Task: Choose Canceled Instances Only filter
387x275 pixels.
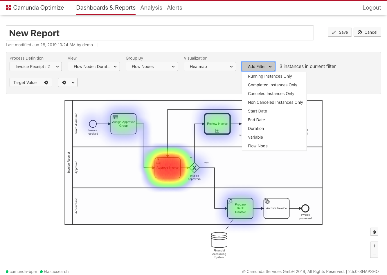Action: tap(274, 94)
